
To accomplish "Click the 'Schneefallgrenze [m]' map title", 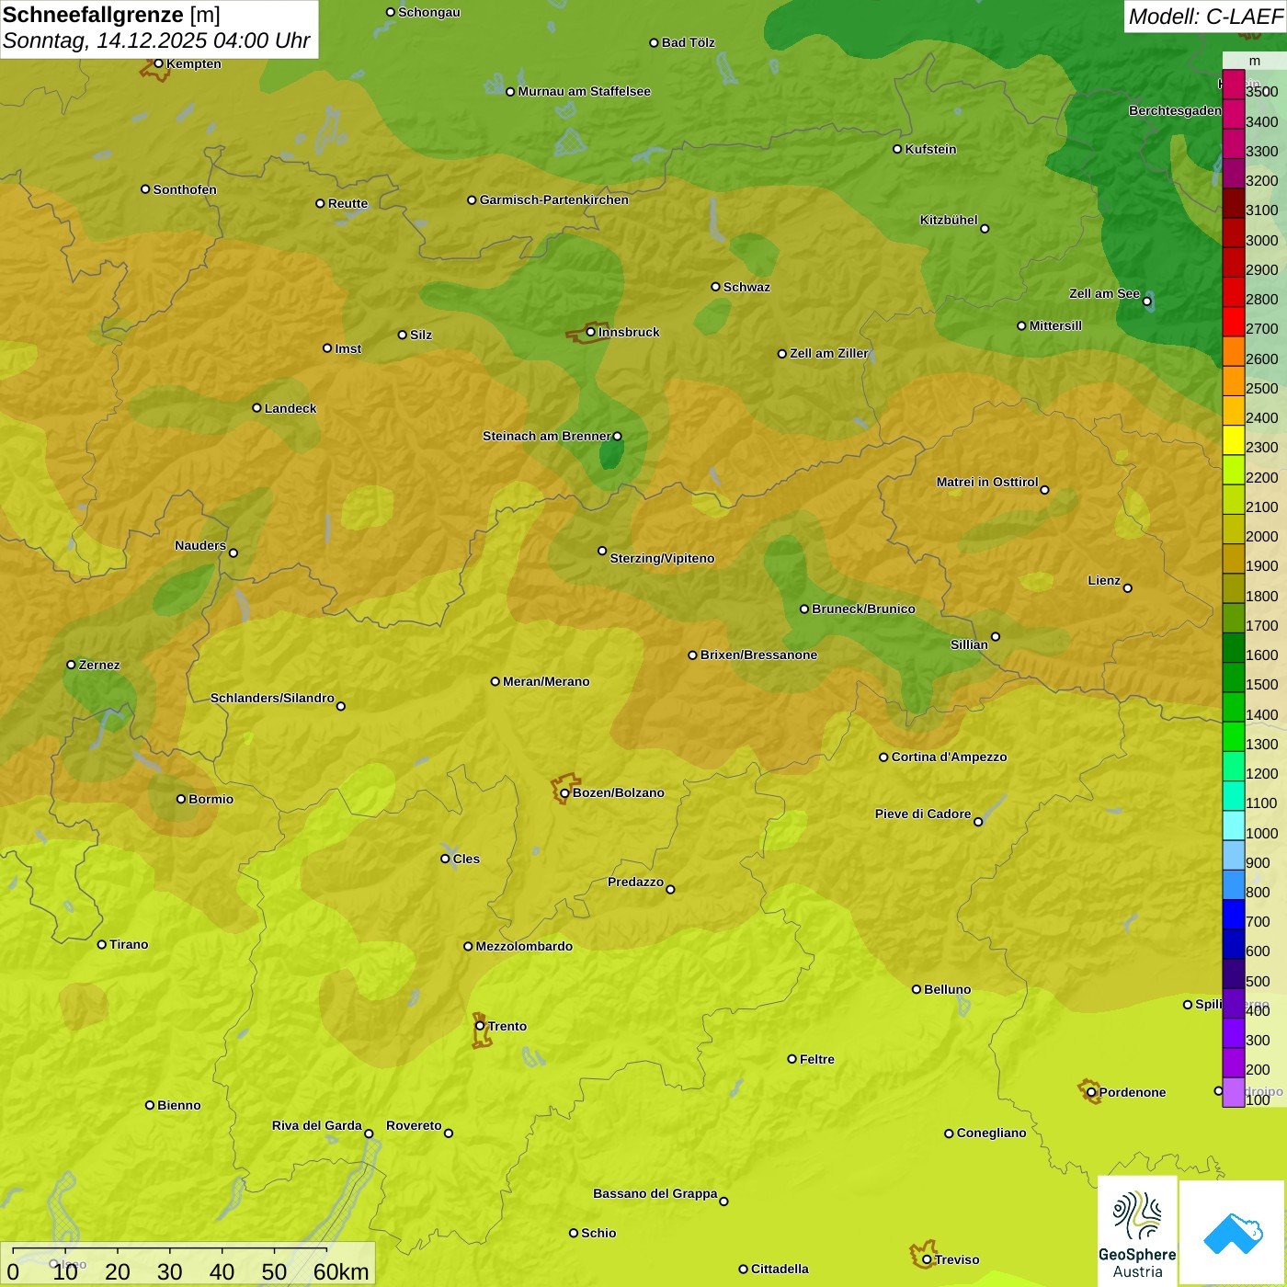I will point(112,15).
